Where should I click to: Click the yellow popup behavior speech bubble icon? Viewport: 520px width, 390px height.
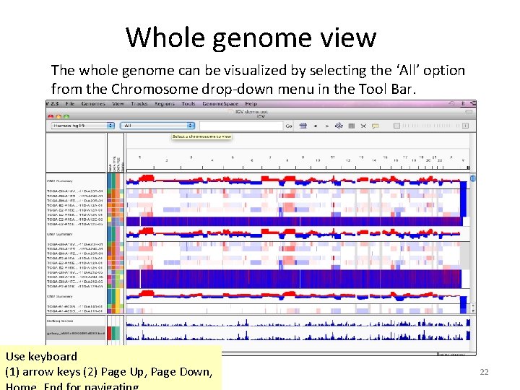(376, 126)
